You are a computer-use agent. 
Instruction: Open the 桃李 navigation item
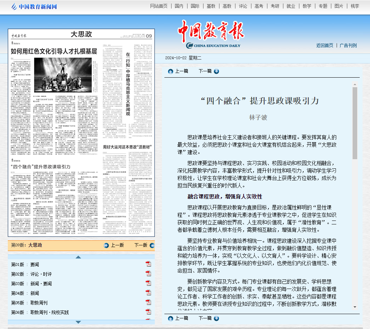355,6
